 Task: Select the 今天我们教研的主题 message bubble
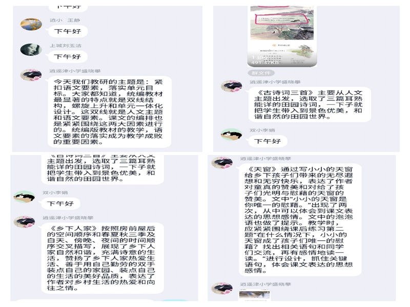tap(109, 112)
